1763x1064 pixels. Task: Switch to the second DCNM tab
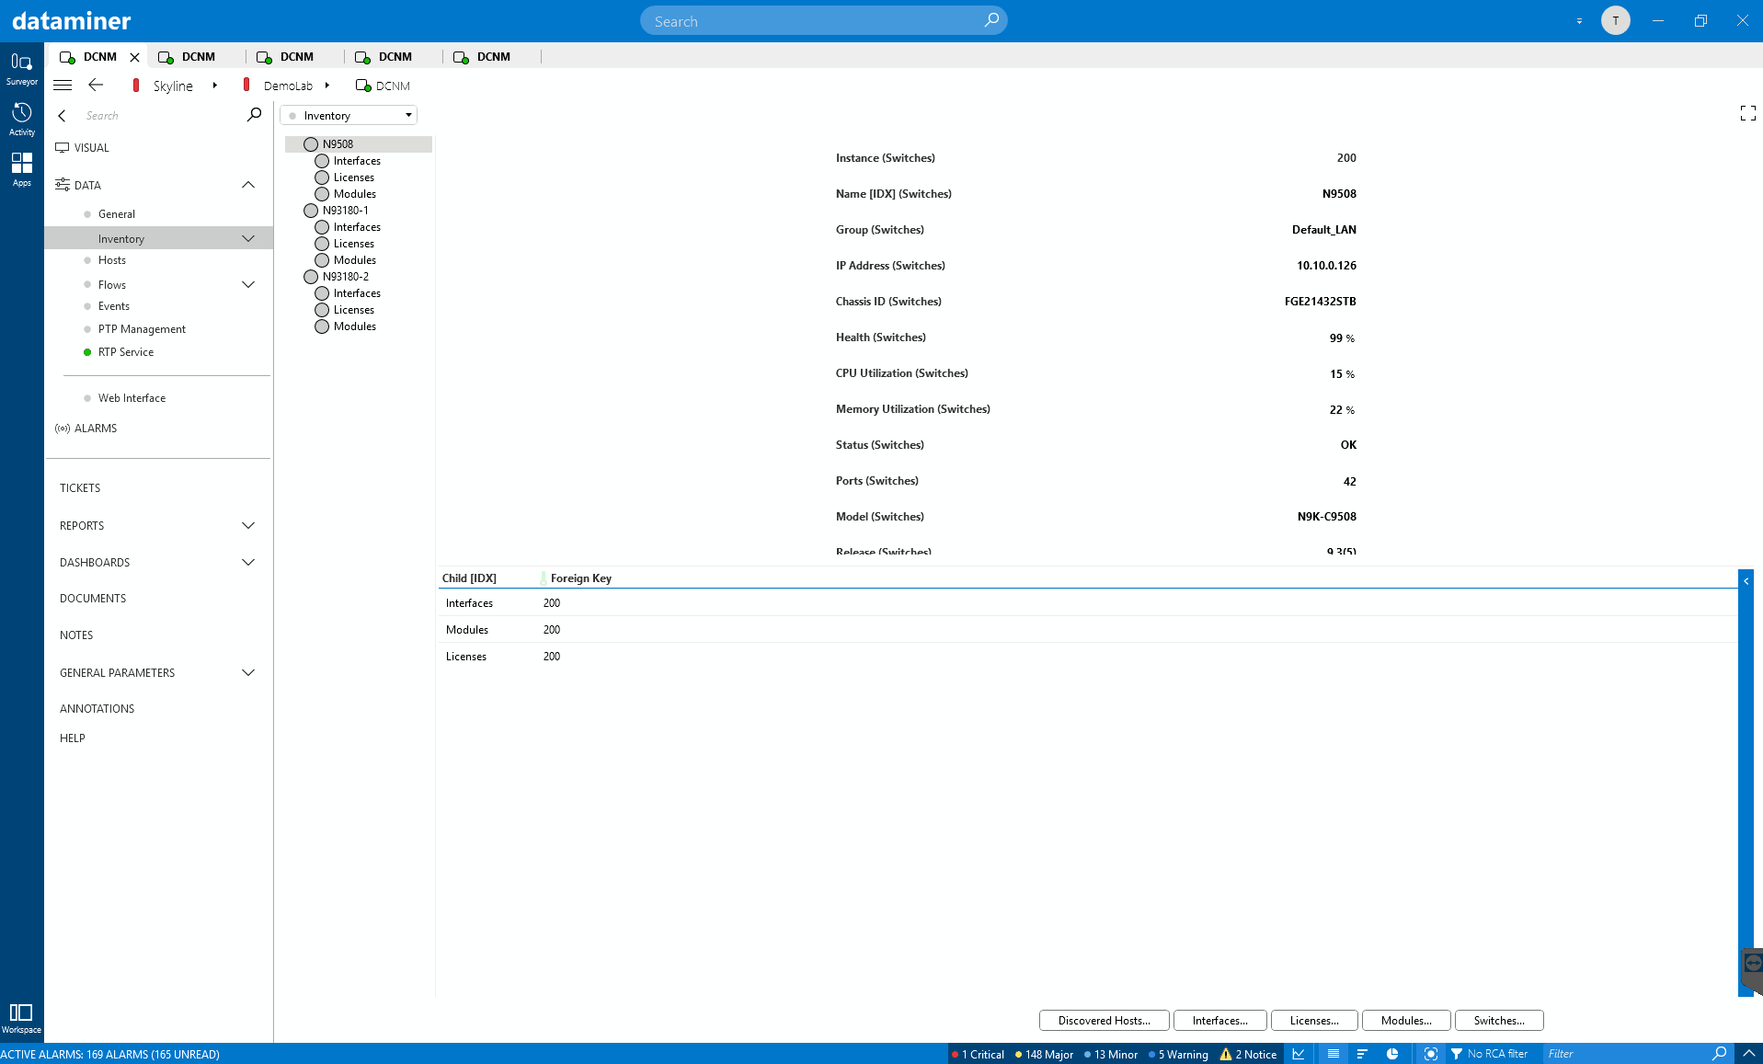pyautogui.click(x=197, y=57)
